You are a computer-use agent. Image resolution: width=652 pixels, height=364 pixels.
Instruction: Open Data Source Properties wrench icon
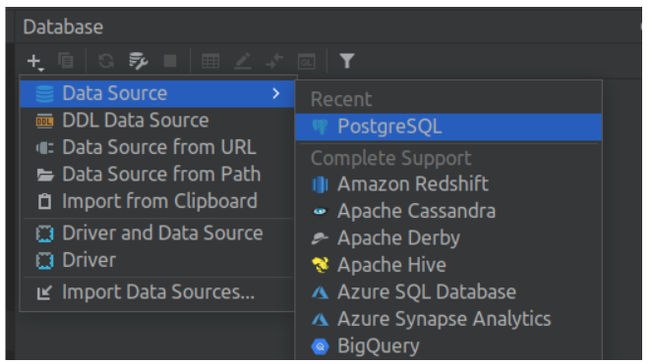138,62
